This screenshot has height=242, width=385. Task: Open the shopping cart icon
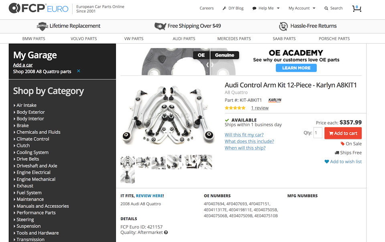(x=357, y=8)
